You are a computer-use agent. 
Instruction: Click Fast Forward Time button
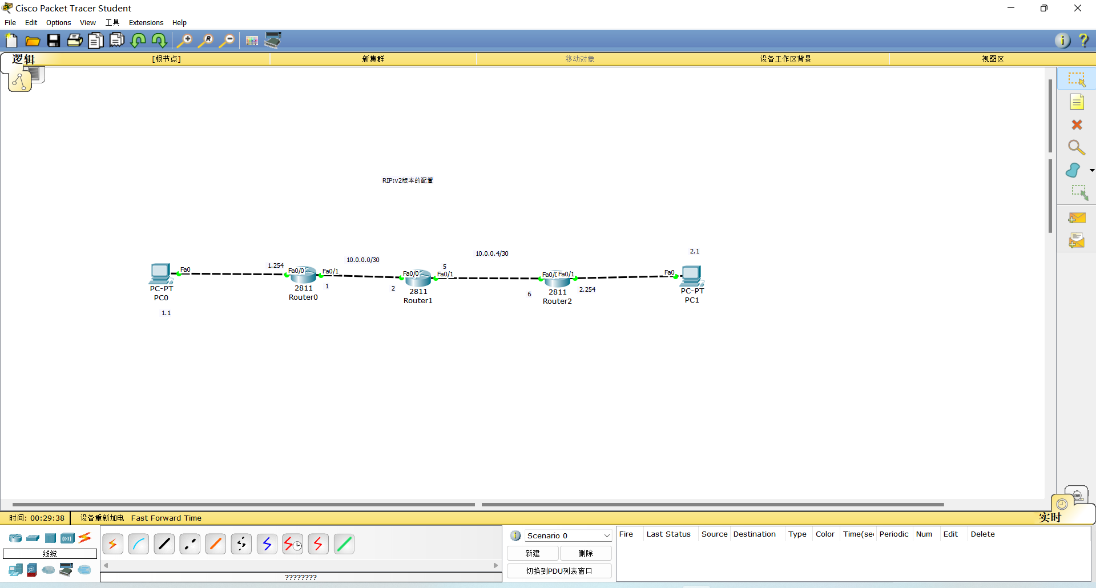(x=166, y=518)
